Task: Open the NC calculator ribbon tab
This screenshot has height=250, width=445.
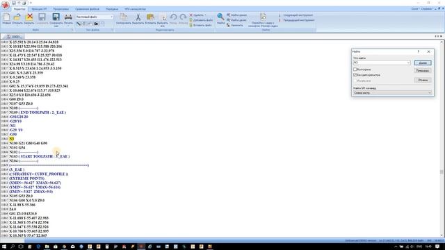Action: (x=135, y=9)
